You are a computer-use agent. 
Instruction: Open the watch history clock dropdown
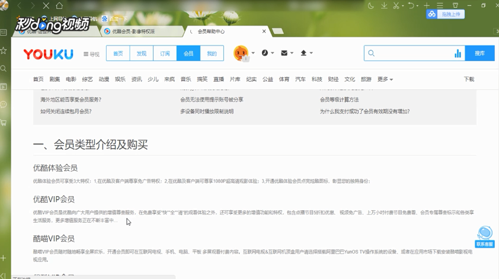[x=268, y=53]
